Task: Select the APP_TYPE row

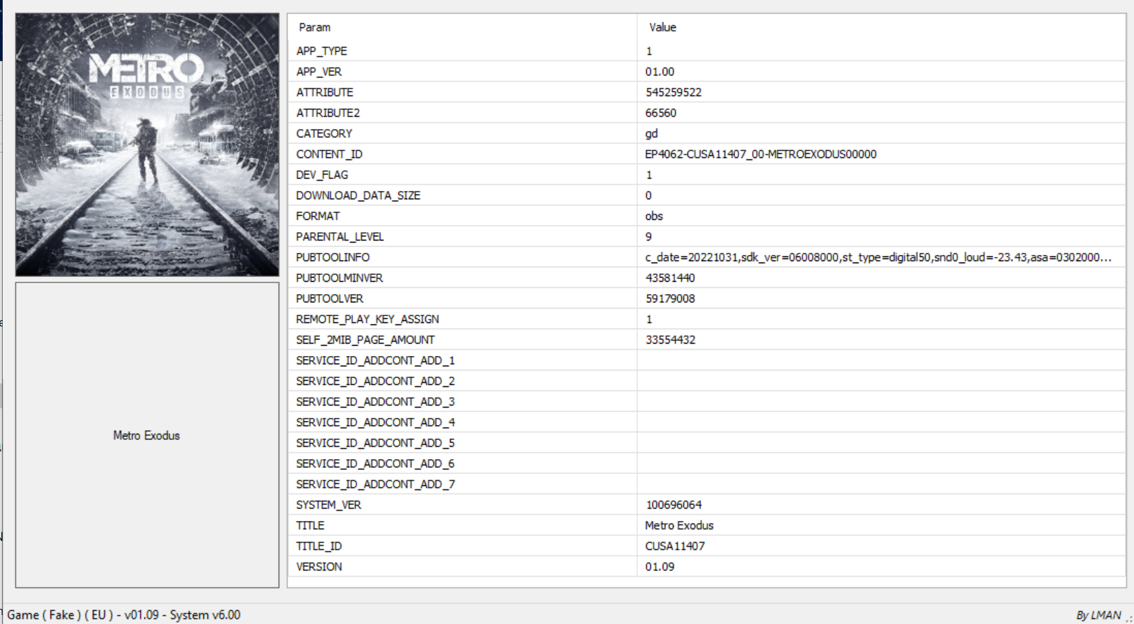Action: (707, 51)
